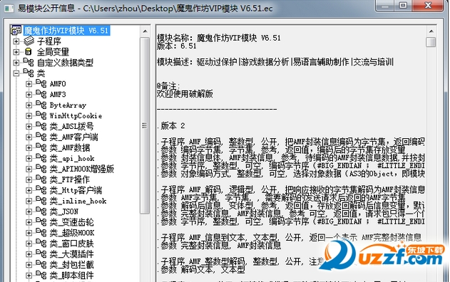Click the tree panel scroll up arrow

tap(145, 31)
